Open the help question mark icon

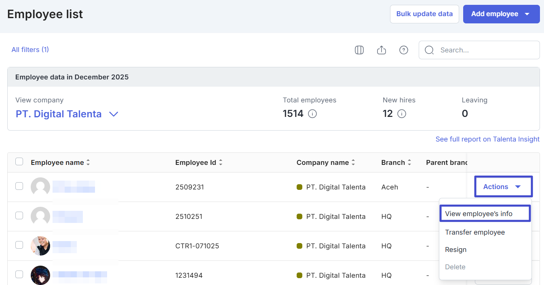click(x=403, y=50)
